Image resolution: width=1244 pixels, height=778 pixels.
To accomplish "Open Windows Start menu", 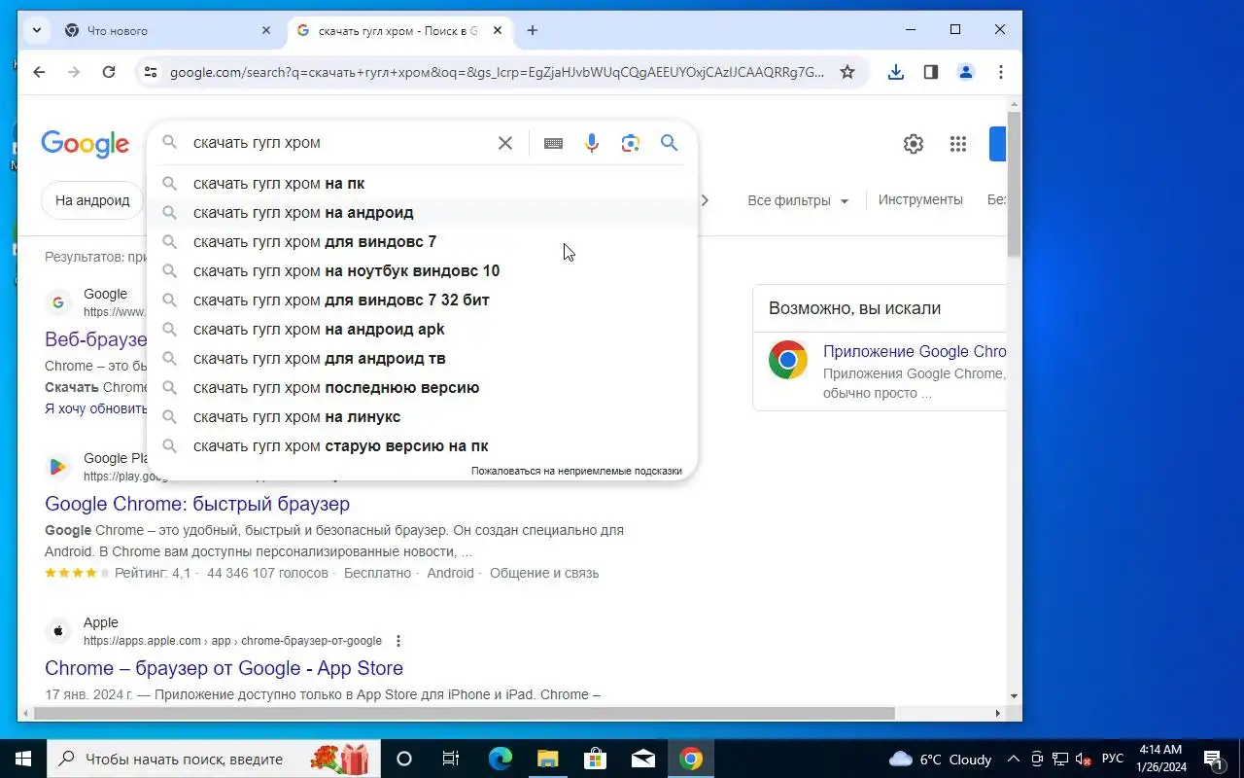I will (x=23, y=759).
